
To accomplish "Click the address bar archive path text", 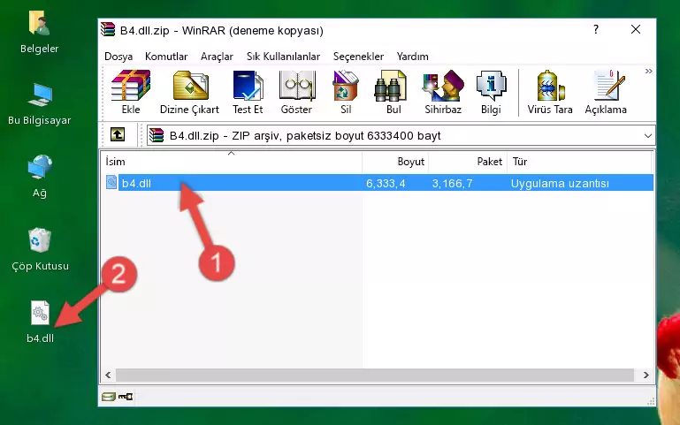I will tap(305, 135).
